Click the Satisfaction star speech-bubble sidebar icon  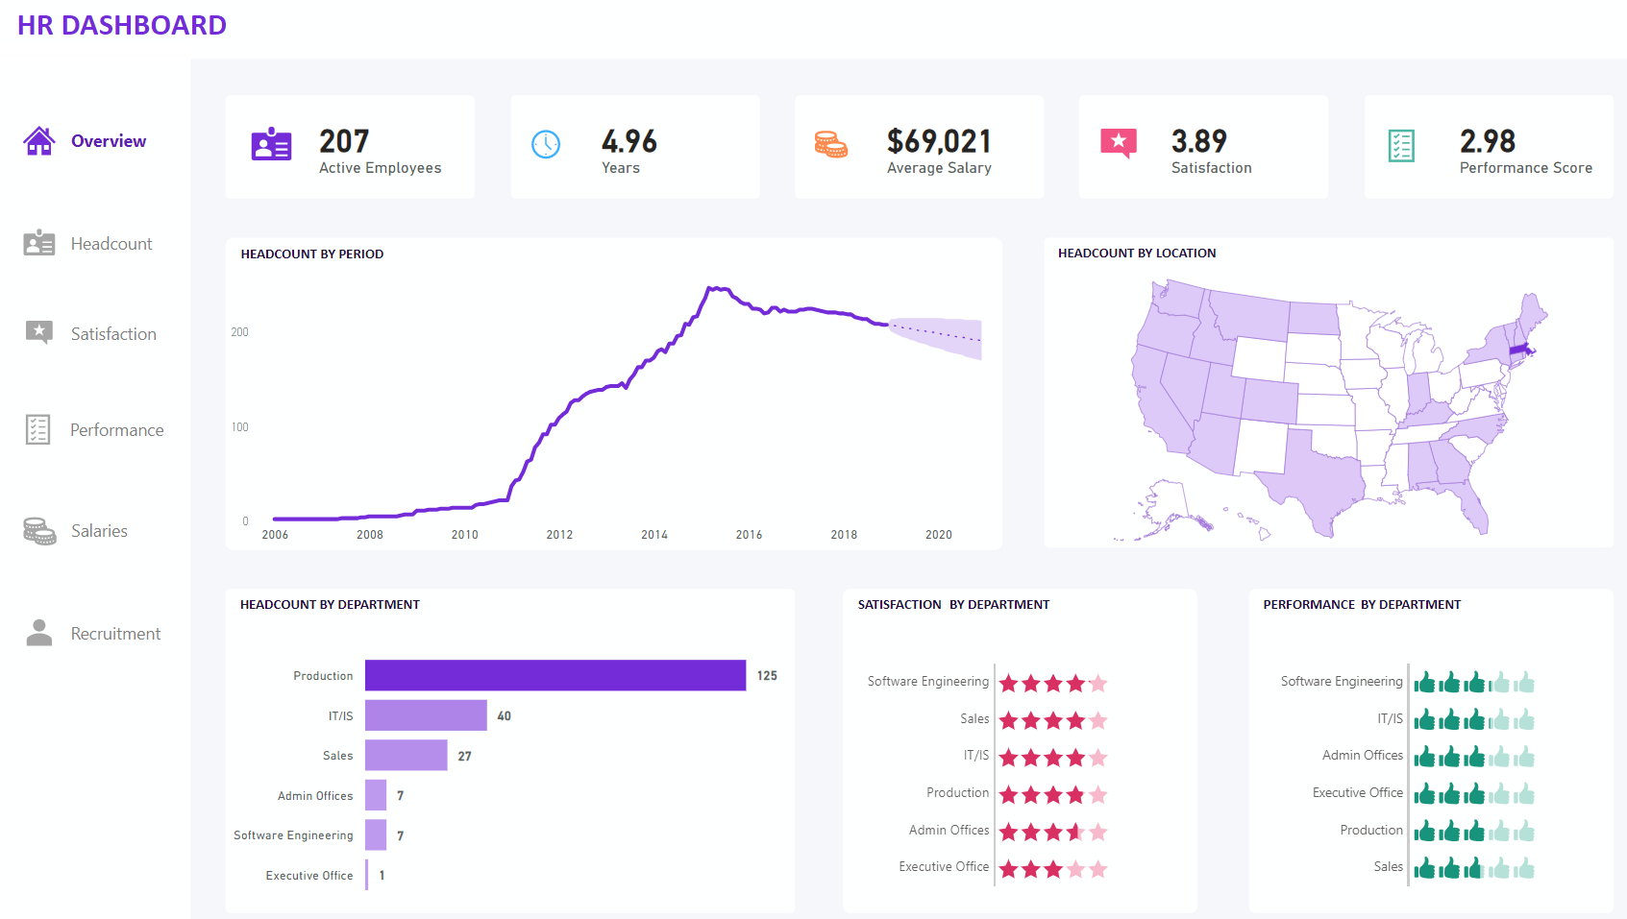click(x=39, y=332)
